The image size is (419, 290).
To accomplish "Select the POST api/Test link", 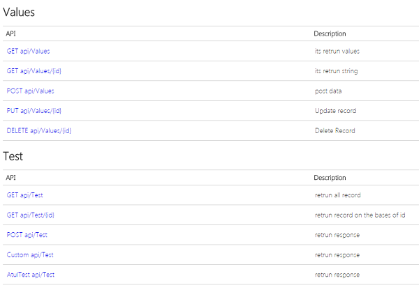I will 27,235.
